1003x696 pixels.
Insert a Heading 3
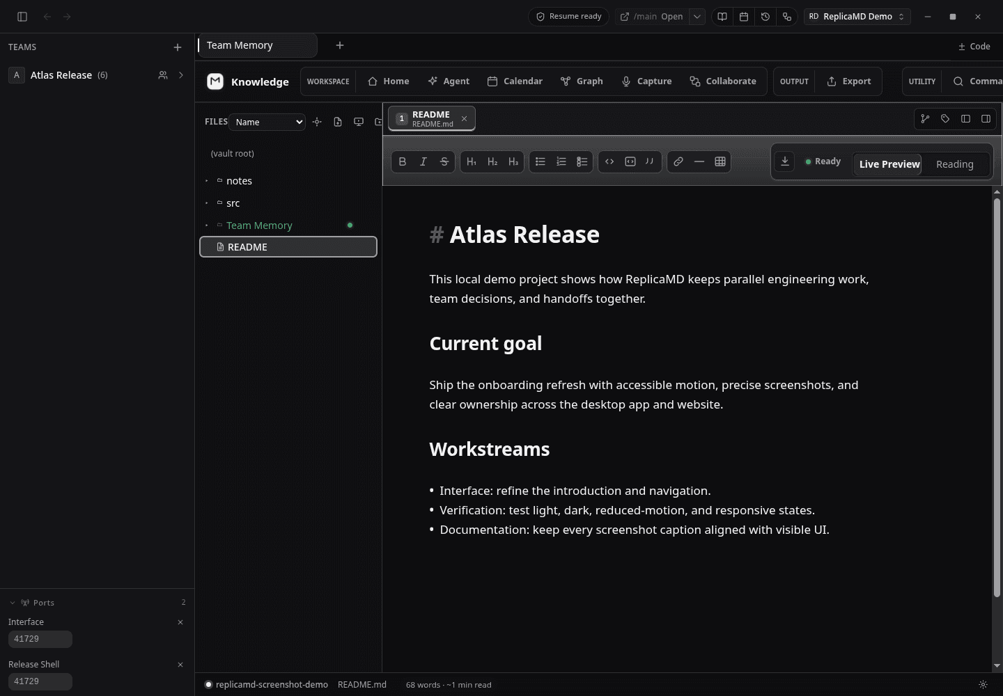pyautogui.click(x=513, y=161)
